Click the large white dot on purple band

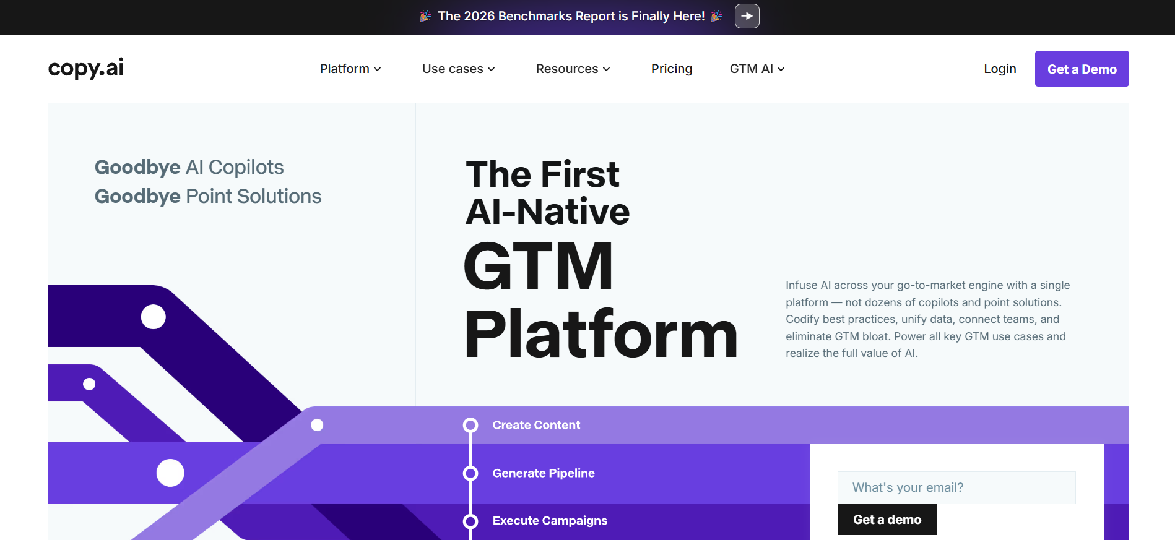point(170,473)
